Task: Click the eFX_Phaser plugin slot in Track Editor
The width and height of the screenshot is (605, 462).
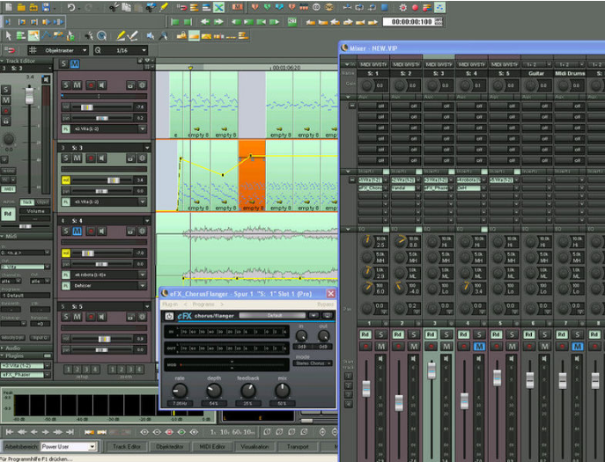Action: coord(23,375)
